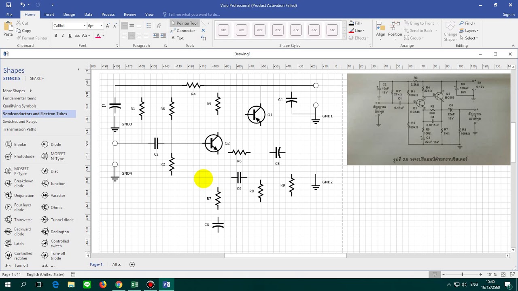The image size is (518, 291).
Task: Select the Controlled rectifier stencil
Action: click(19, 256)
